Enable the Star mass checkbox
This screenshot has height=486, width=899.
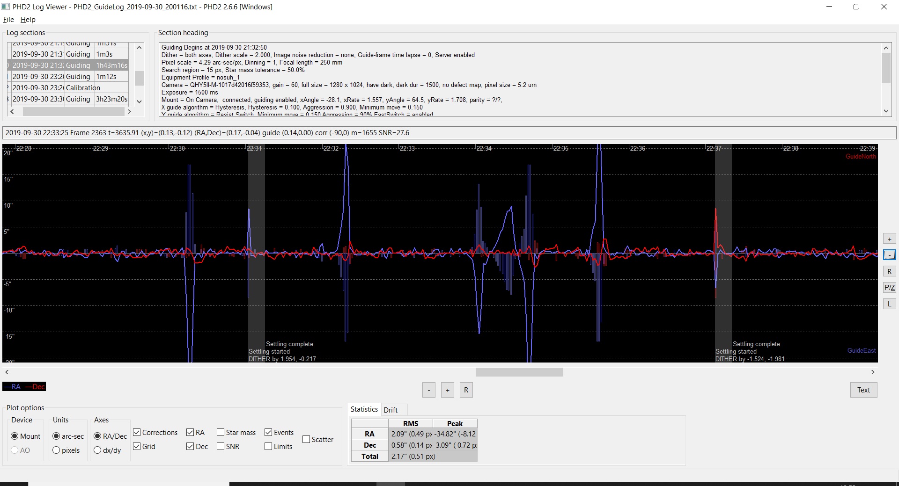(x=221, y=433)
